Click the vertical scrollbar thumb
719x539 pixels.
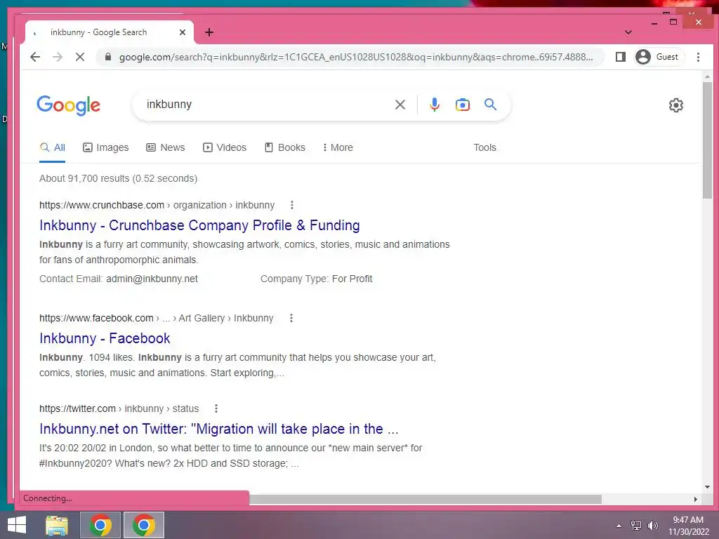(706, 140)
